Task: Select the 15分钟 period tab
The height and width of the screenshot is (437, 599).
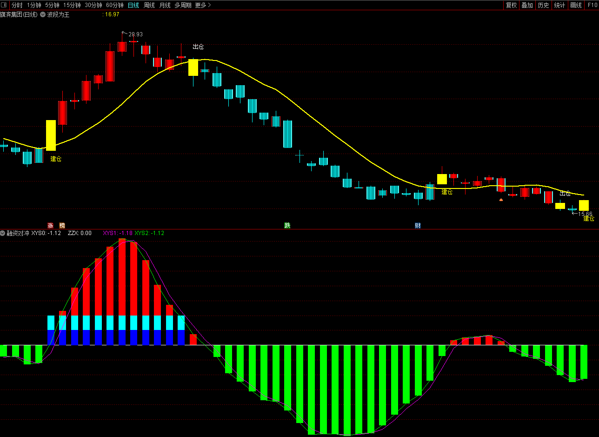Action: coord(72,5)
